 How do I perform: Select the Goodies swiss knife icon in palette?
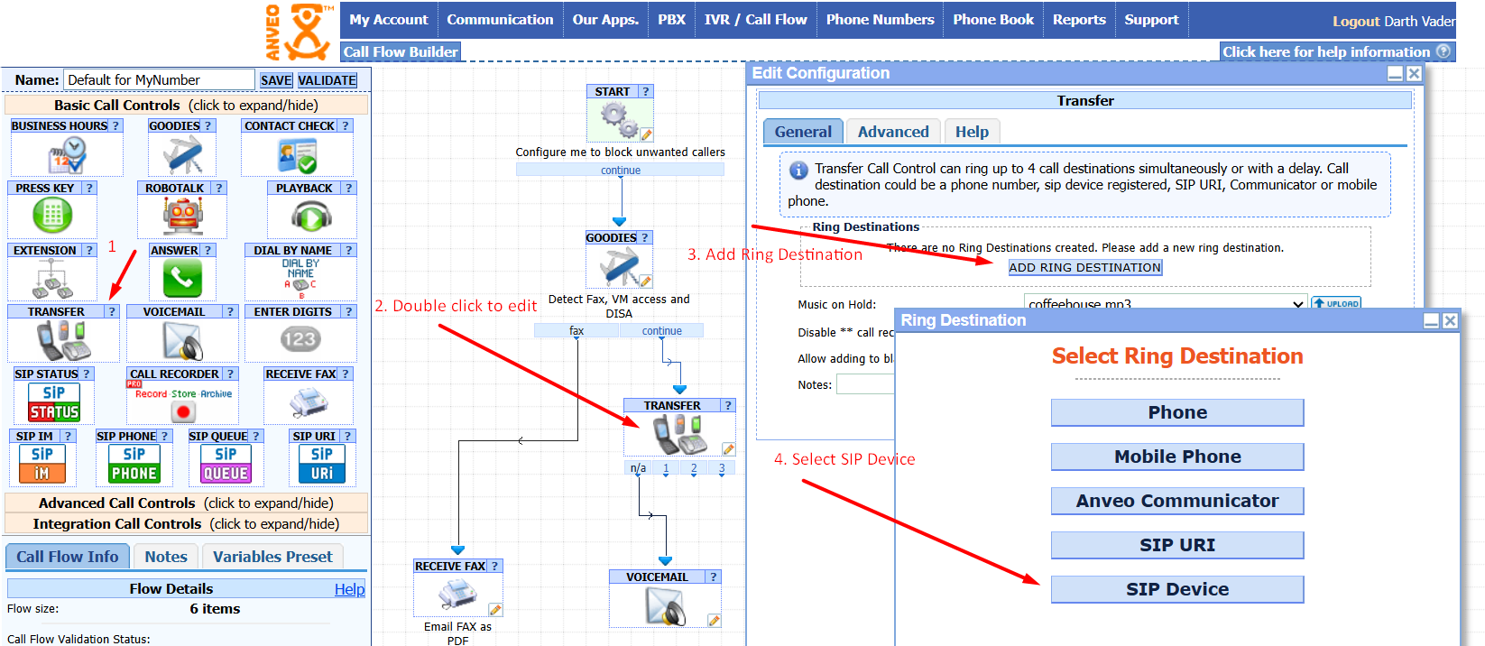pyautogui.click(x=181, y=154)
